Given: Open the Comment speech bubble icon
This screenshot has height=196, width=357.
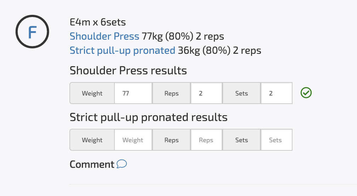Looking at the screenshot, I should pos(121,164).
